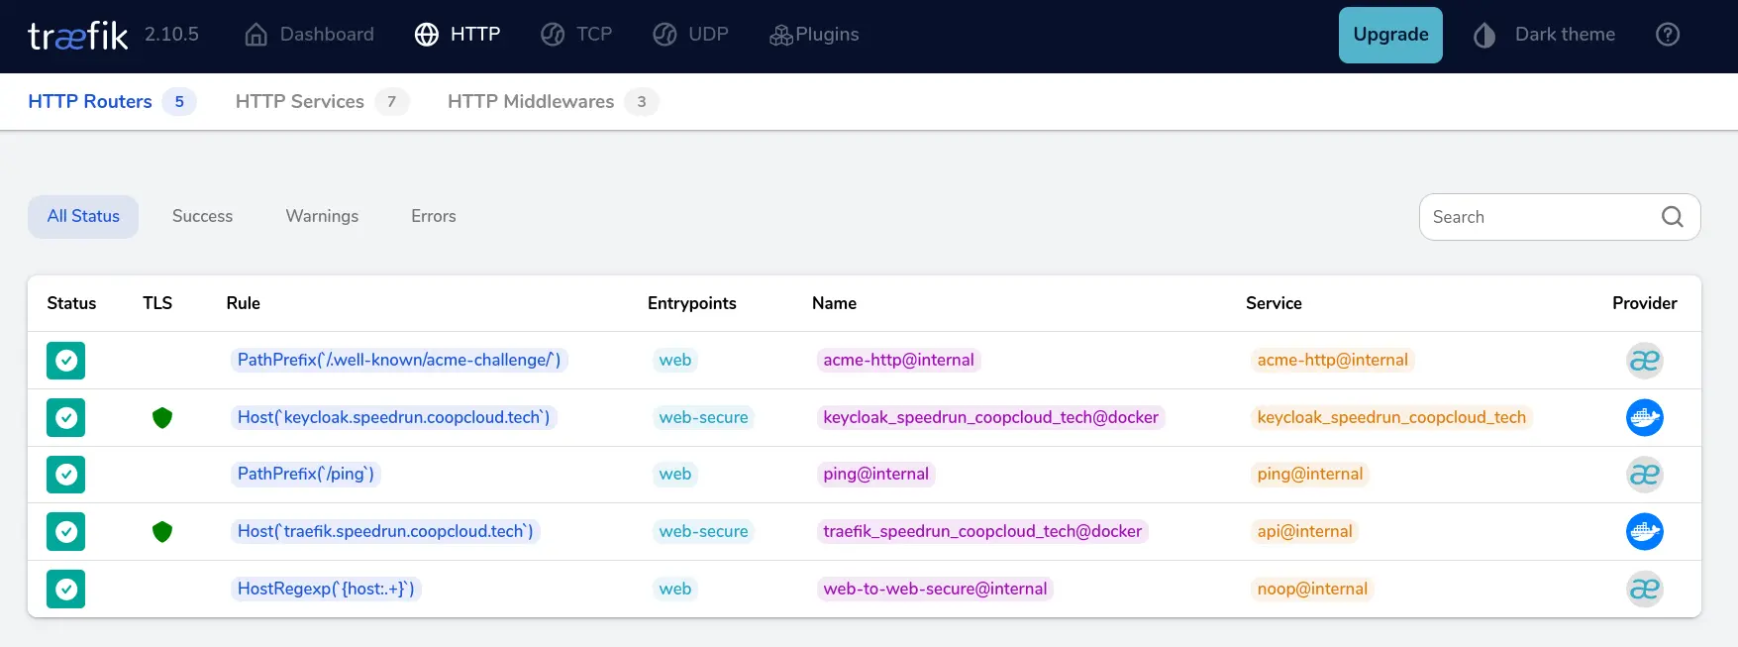The image size is (1738, 647).
Task: Click web-secure entrypoint tag in keycloak row
Action: pos(704,417)
